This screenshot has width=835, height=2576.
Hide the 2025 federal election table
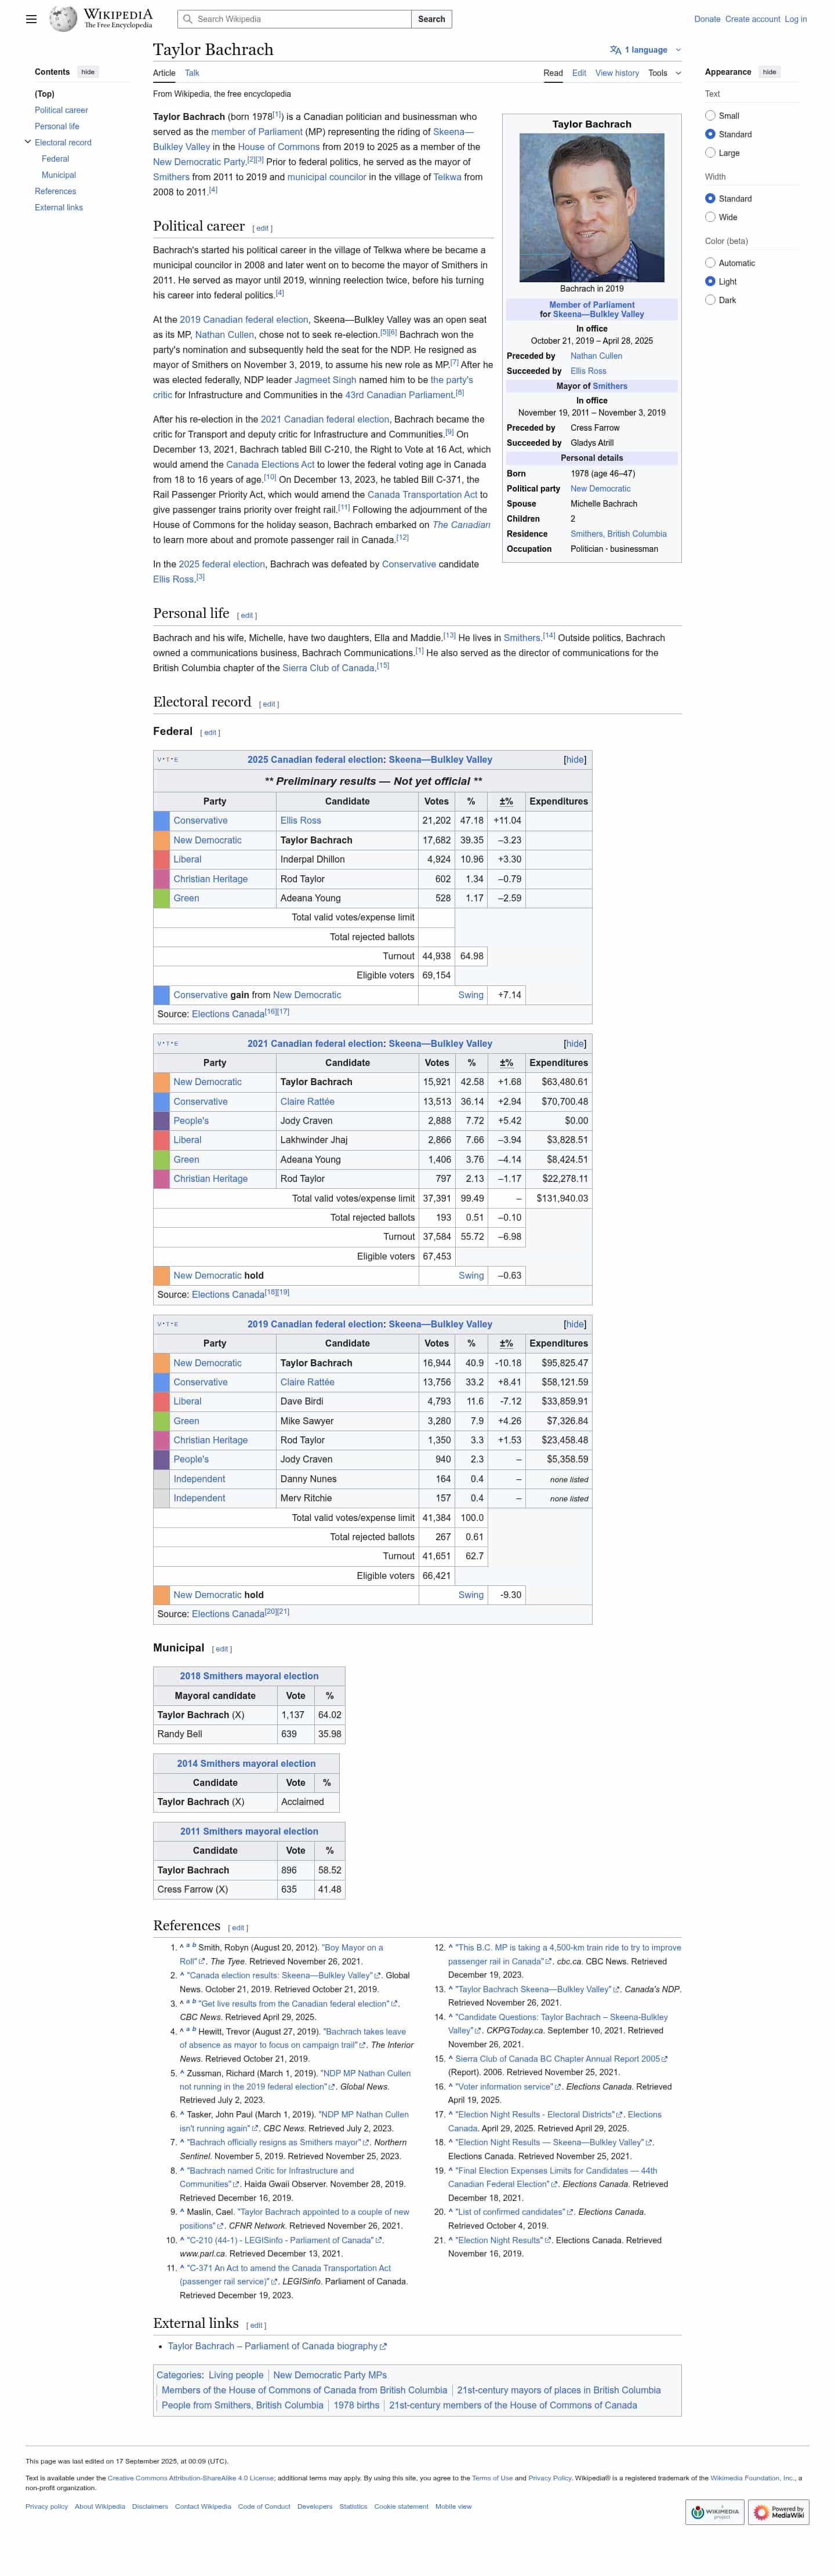(574, 760)
